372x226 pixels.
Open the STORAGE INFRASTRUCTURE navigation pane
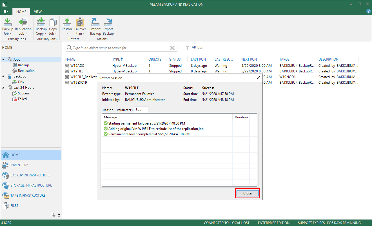31,185
